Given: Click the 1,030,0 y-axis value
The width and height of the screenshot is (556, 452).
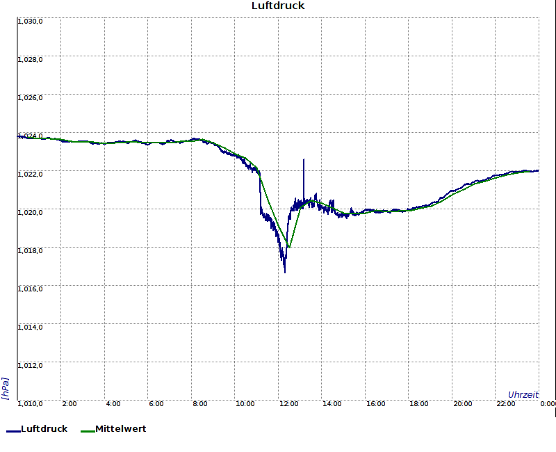Looking at the screenshot, I should point(30,22).
